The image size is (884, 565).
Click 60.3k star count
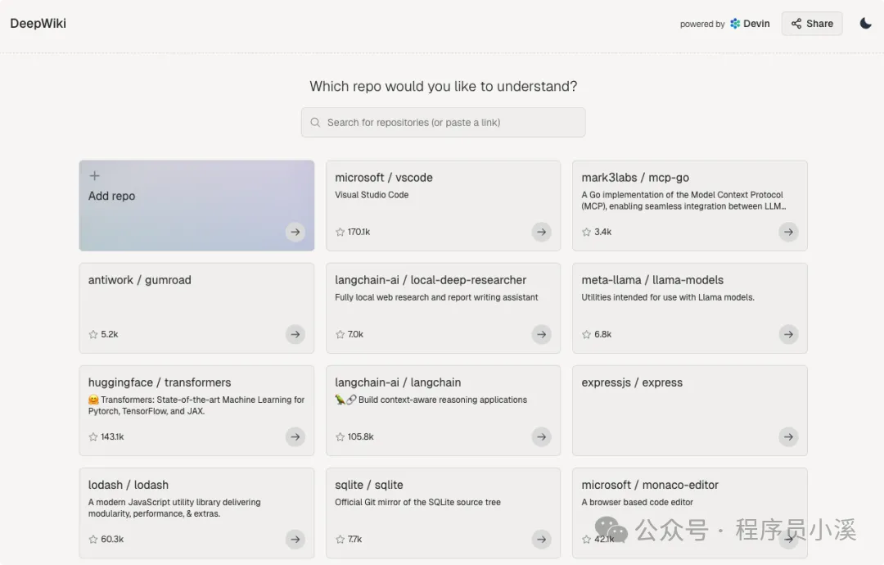click(x=112, y=539)
